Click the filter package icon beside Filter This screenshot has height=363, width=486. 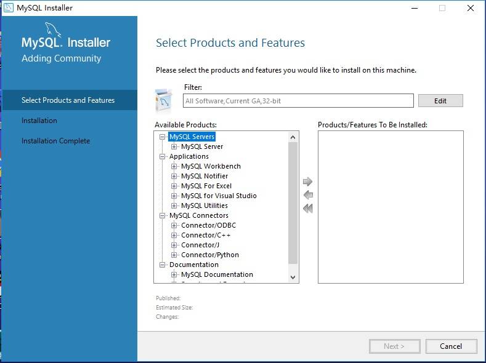pos(164,101)
